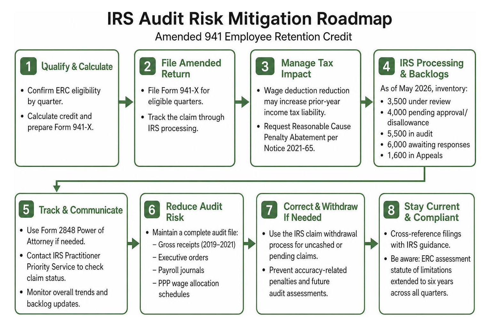Select the "6,000 awaiting responses" item
Screen dimensions: 491x327
[429, 144]
